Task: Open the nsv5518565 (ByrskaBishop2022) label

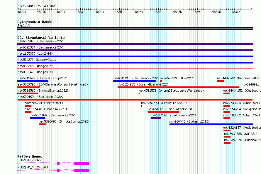Action: [x=43, y=91]
